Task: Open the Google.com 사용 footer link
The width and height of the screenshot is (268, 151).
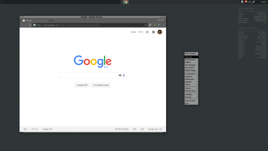Action: [155, 129]
